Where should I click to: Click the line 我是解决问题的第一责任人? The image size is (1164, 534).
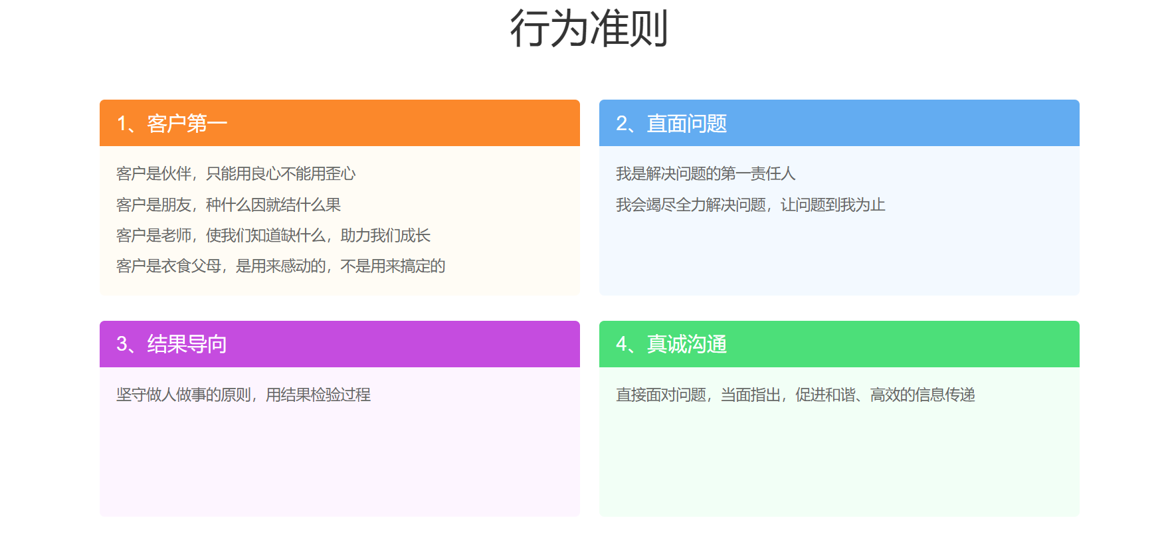pyautogui.click(x=706, y=174)
